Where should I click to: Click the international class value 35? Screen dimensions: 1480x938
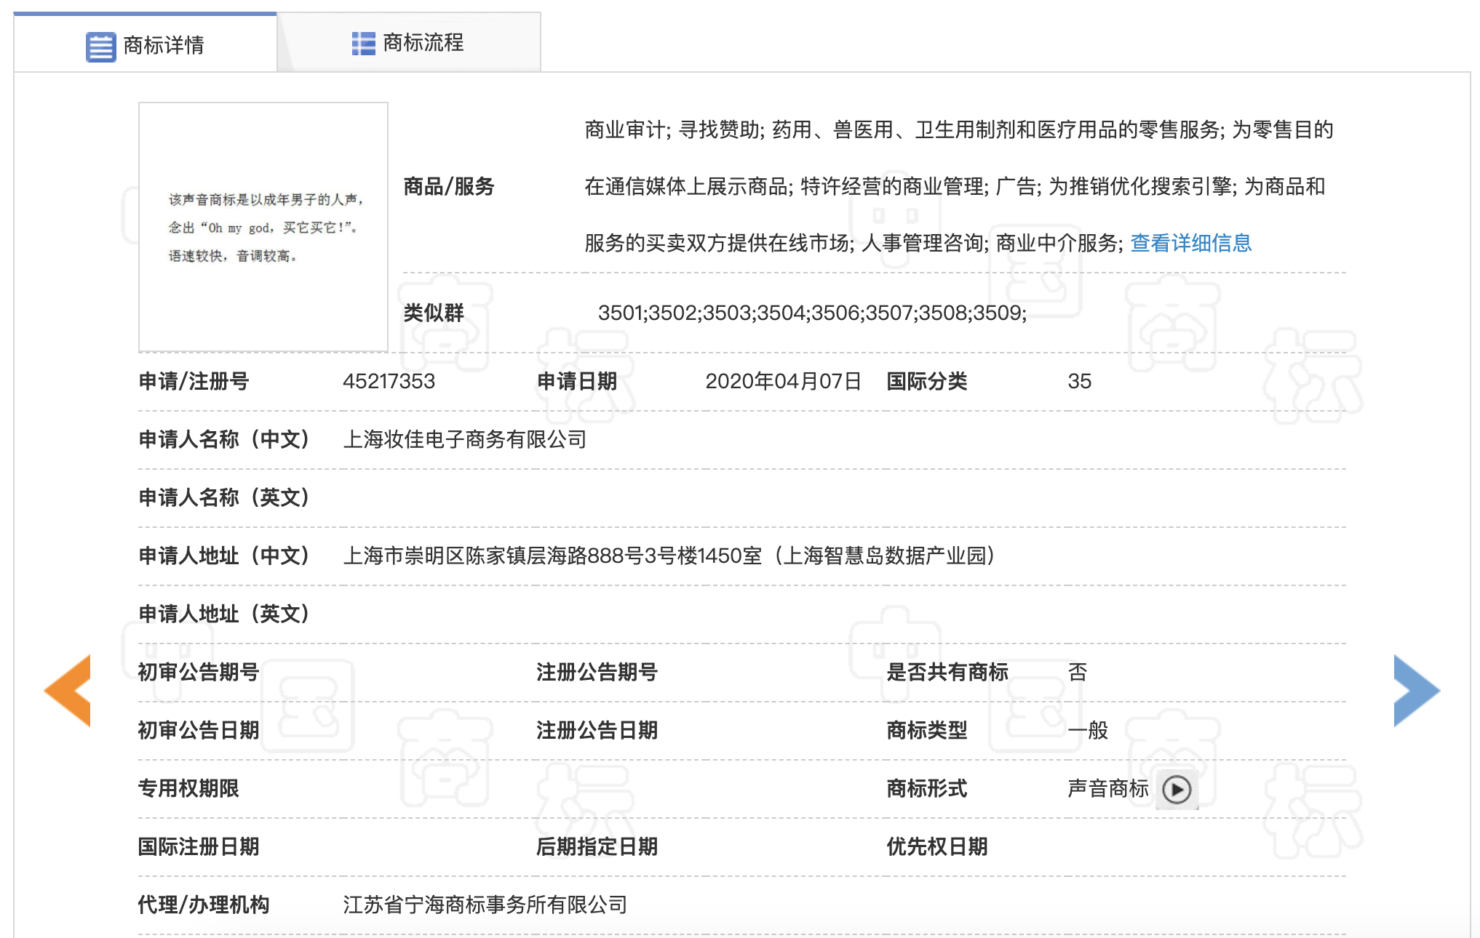[x=1079, y=382]
